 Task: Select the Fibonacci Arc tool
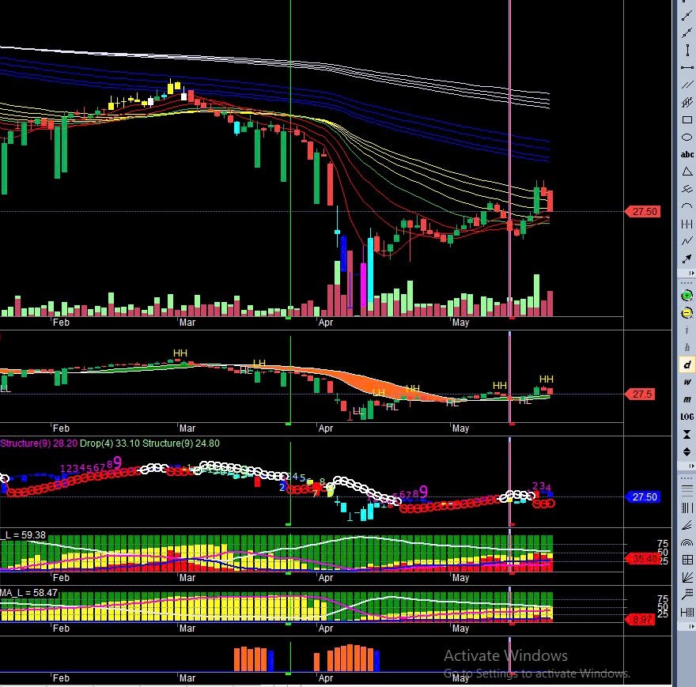click(x=687, y=543)
